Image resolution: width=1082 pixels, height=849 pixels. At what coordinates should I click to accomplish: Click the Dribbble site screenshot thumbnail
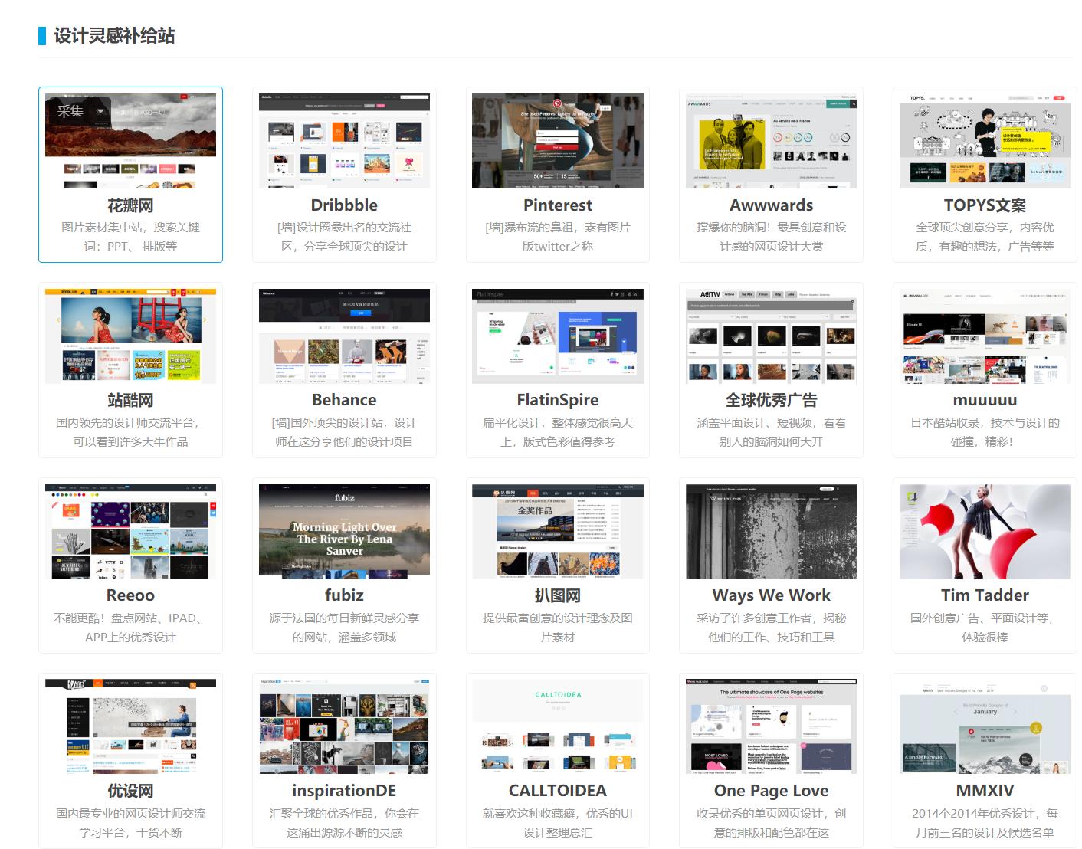tap(344, 141)
